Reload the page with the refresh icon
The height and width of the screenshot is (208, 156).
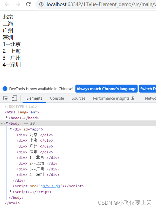point(28,4)
